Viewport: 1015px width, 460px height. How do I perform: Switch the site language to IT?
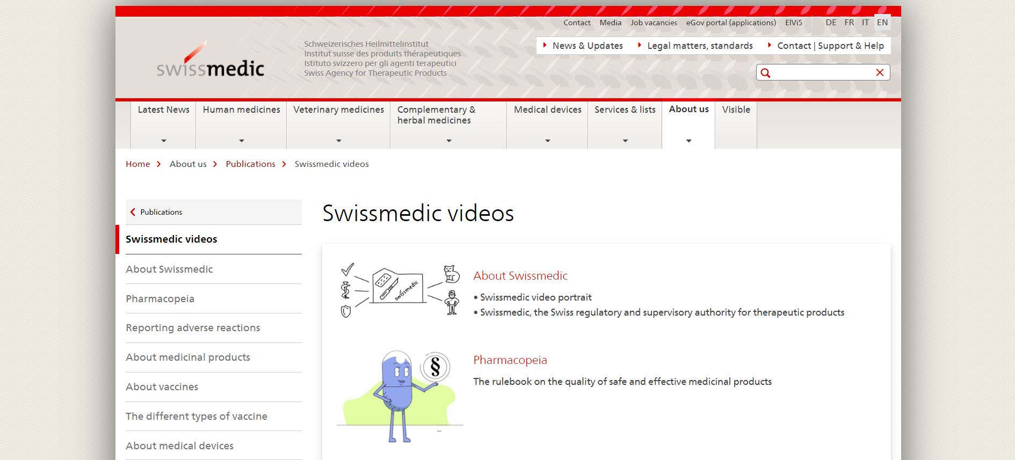(x=865, y=23)
